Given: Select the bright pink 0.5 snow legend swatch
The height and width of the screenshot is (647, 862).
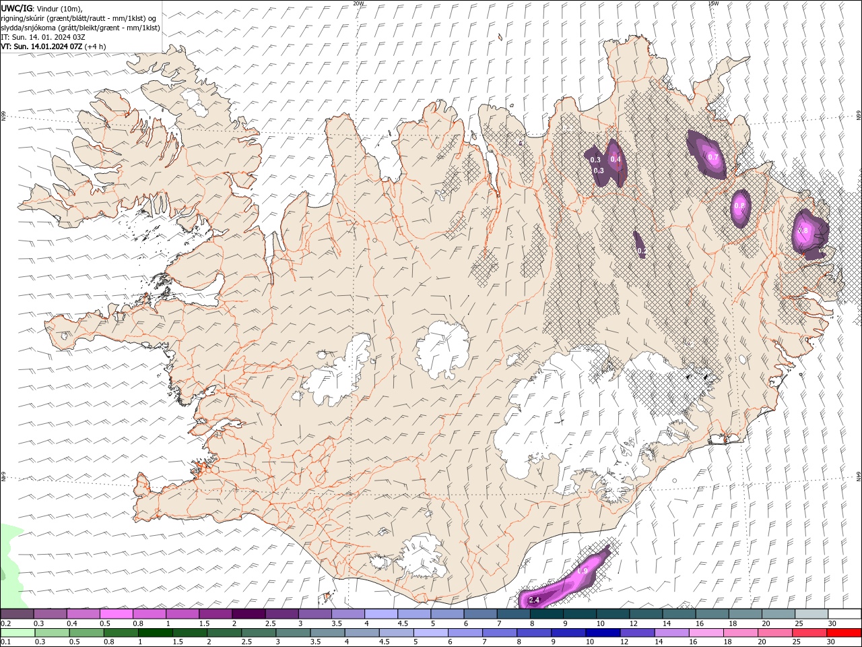Looking at the screenshot, I should pos(116,614).
